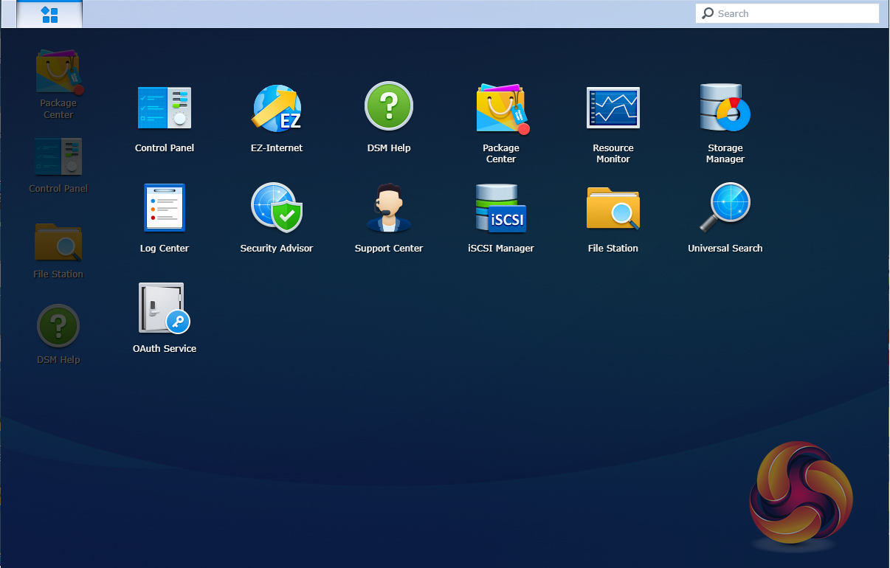Click the swirled orange logo in the corner
Screen dimensions: 890x568
800,493
